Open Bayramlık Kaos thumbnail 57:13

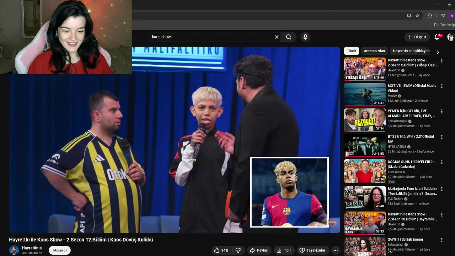tap(365, 223)
